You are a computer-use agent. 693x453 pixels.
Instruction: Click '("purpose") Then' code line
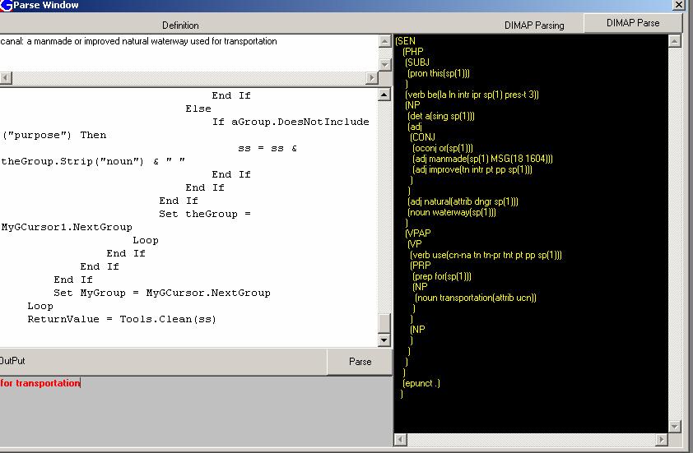point(54,135)
